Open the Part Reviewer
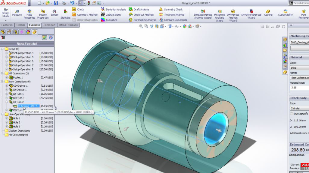 point(304,14)
